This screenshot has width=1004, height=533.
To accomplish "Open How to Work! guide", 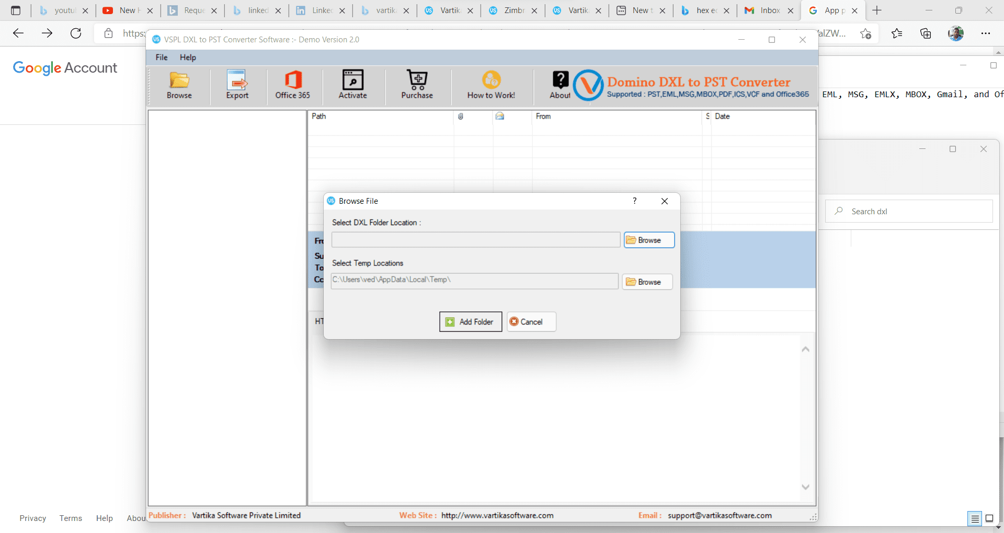I will click(x=491, y=85).
